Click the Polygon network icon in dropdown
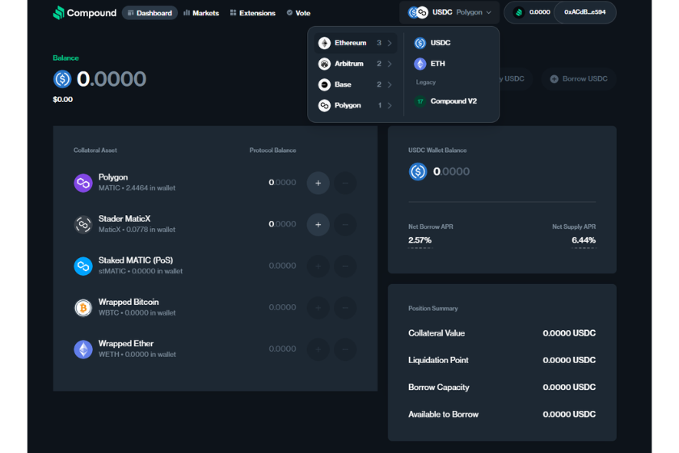679x453 pixels. 324,105
